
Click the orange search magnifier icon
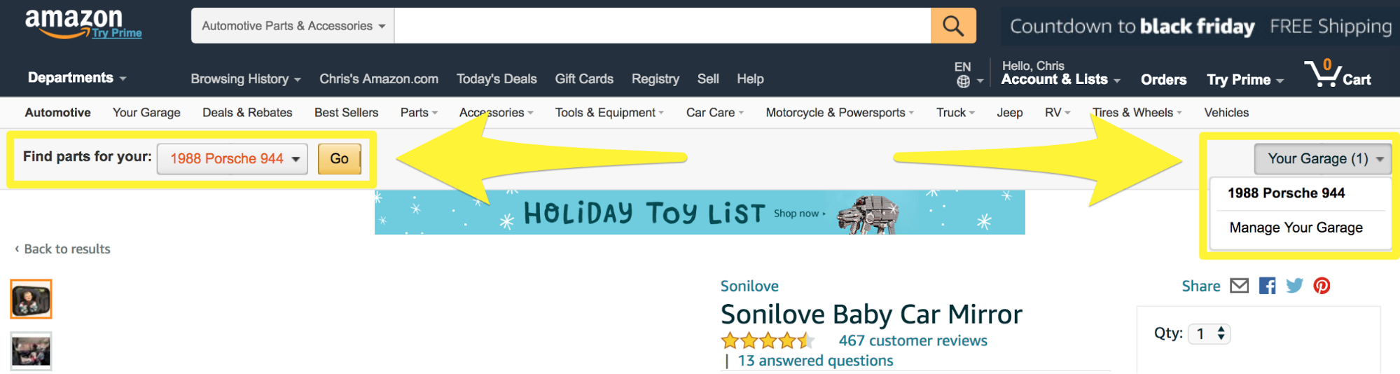pyautogui.click(x=952, y=26)
